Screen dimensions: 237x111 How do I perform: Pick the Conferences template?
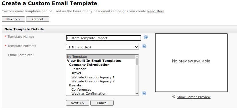81,90
